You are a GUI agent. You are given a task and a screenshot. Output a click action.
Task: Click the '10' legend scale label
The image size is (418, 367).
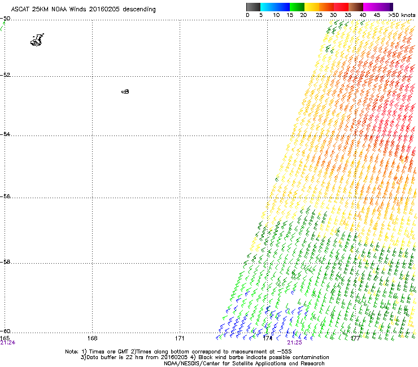[x=276, y=15]
